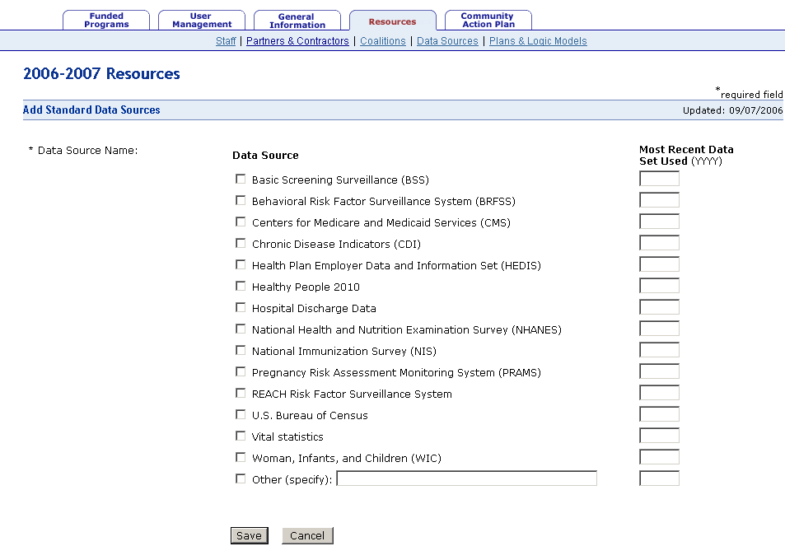Click the year field for Chronic Disease Indicators
This screenshot has height=560, width=785.
(659, 243)
